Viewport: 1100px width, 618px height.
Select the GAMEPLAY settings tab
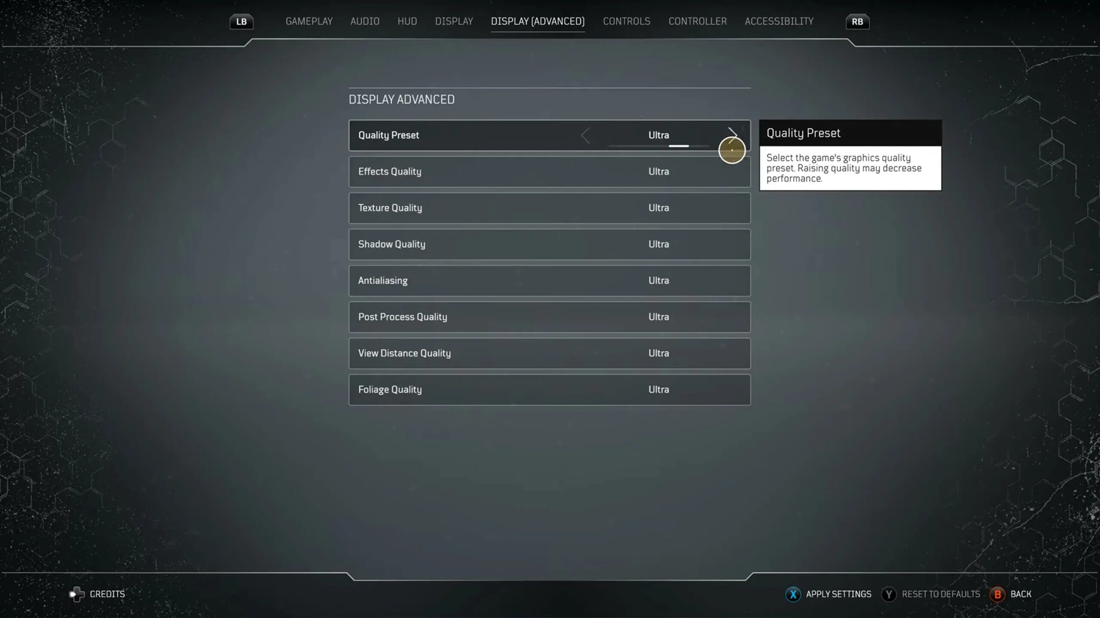tap(309, 21)
